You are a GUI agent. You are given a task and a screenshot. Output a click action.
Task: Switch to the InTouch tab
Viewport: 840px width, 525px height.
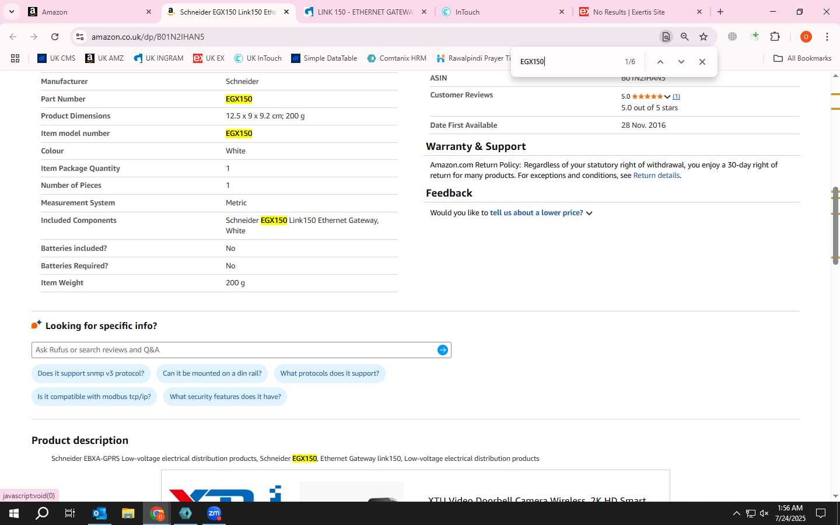pyautogui.click(x=503, y=12)
